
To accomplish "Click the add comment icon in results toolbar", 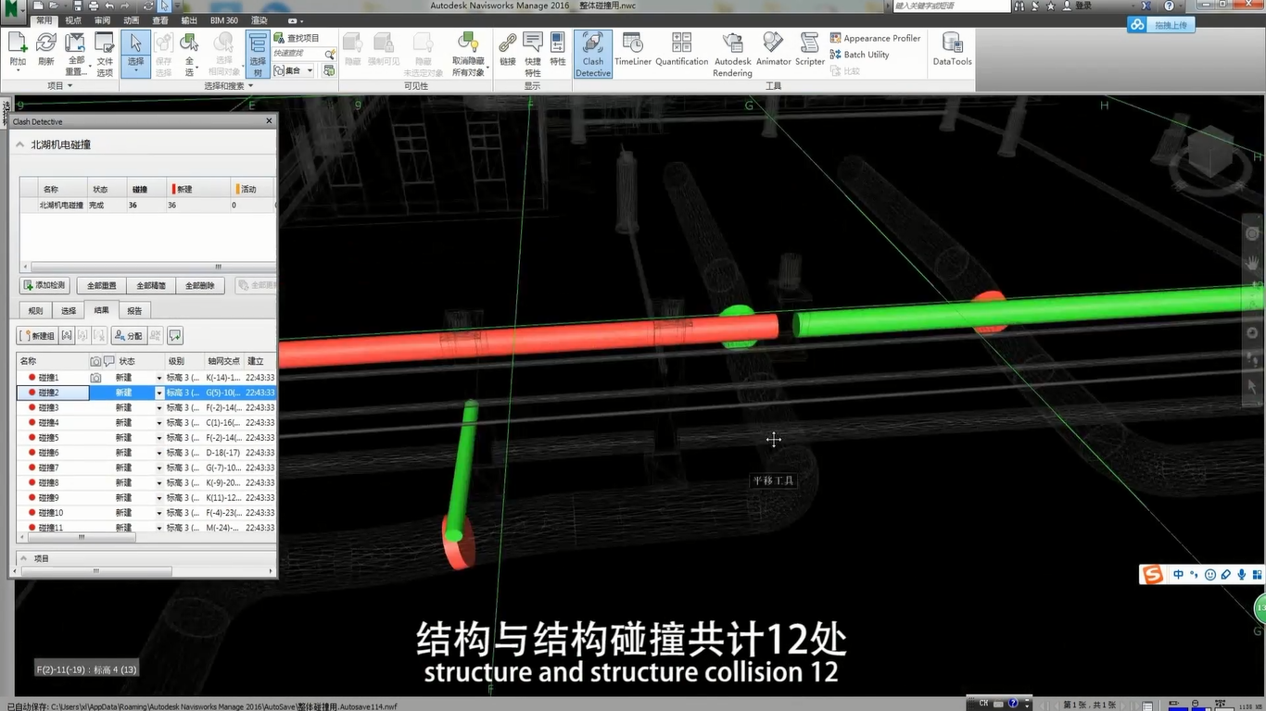I will coord(175,335).
